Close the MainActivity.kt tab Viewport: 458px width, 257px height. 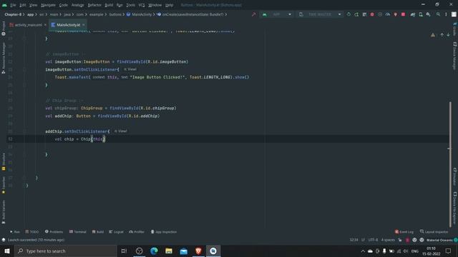(x=84, y=25)
